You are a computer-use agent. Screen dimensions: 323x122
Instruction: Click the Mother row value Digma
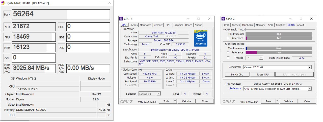(47, 99)
